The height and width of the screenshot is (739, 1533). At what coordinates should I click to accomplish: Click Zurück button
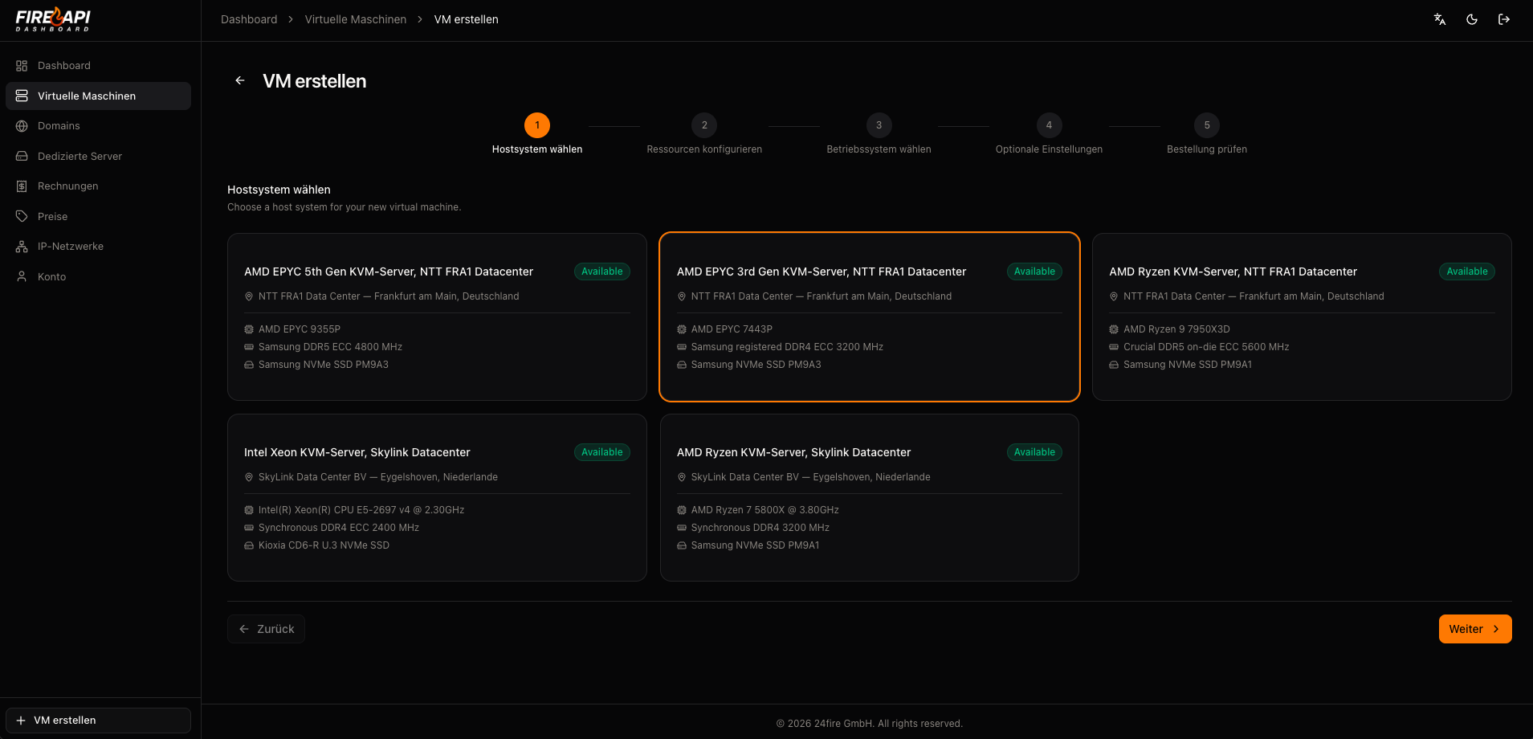[266, 629]
